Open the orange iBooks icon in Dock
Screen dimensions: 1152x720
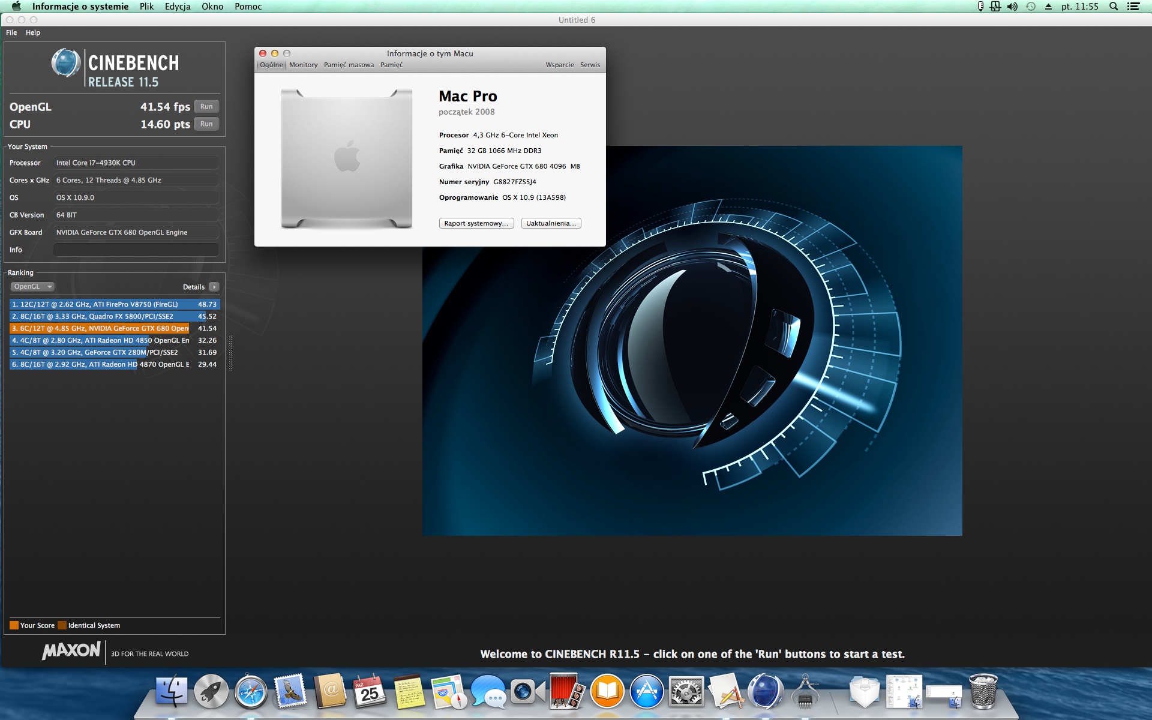pos(607,691)
